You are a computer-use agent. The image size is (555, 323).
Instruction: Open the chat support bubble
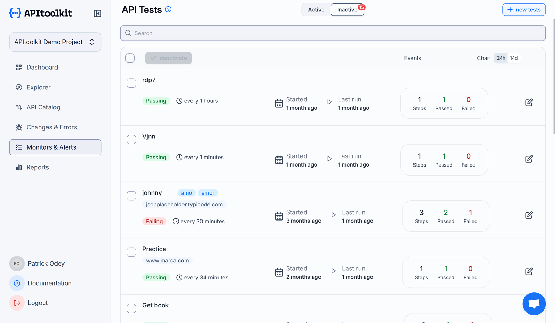pyautogui.click(x=534, y=304)
